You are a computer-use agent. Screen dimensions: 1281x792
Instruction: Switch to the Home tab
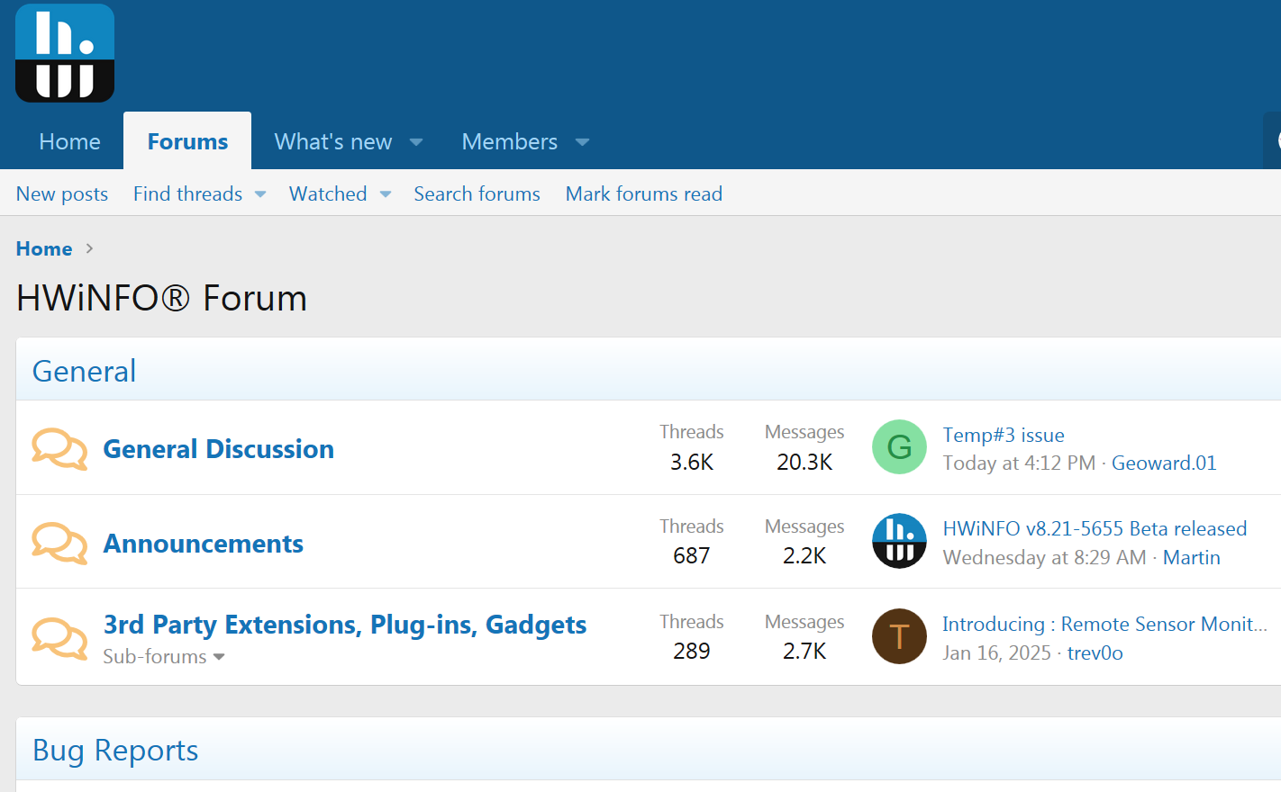69,141
